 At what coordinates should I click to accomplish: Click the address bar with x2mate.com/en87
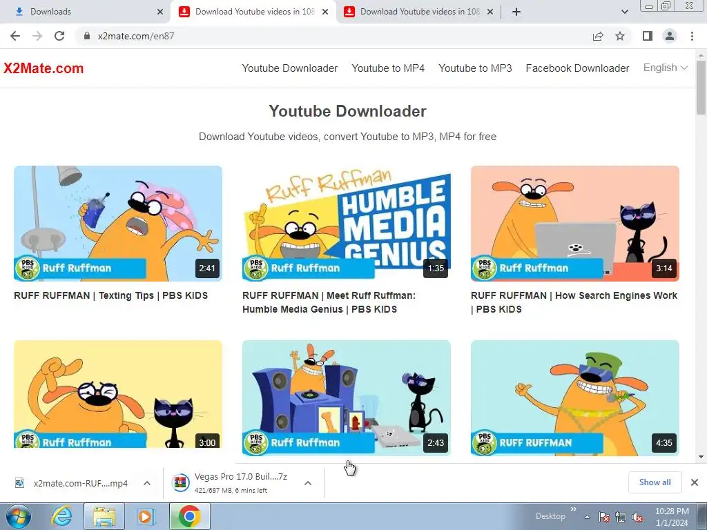pyautogui.click(x=333, y=36)
